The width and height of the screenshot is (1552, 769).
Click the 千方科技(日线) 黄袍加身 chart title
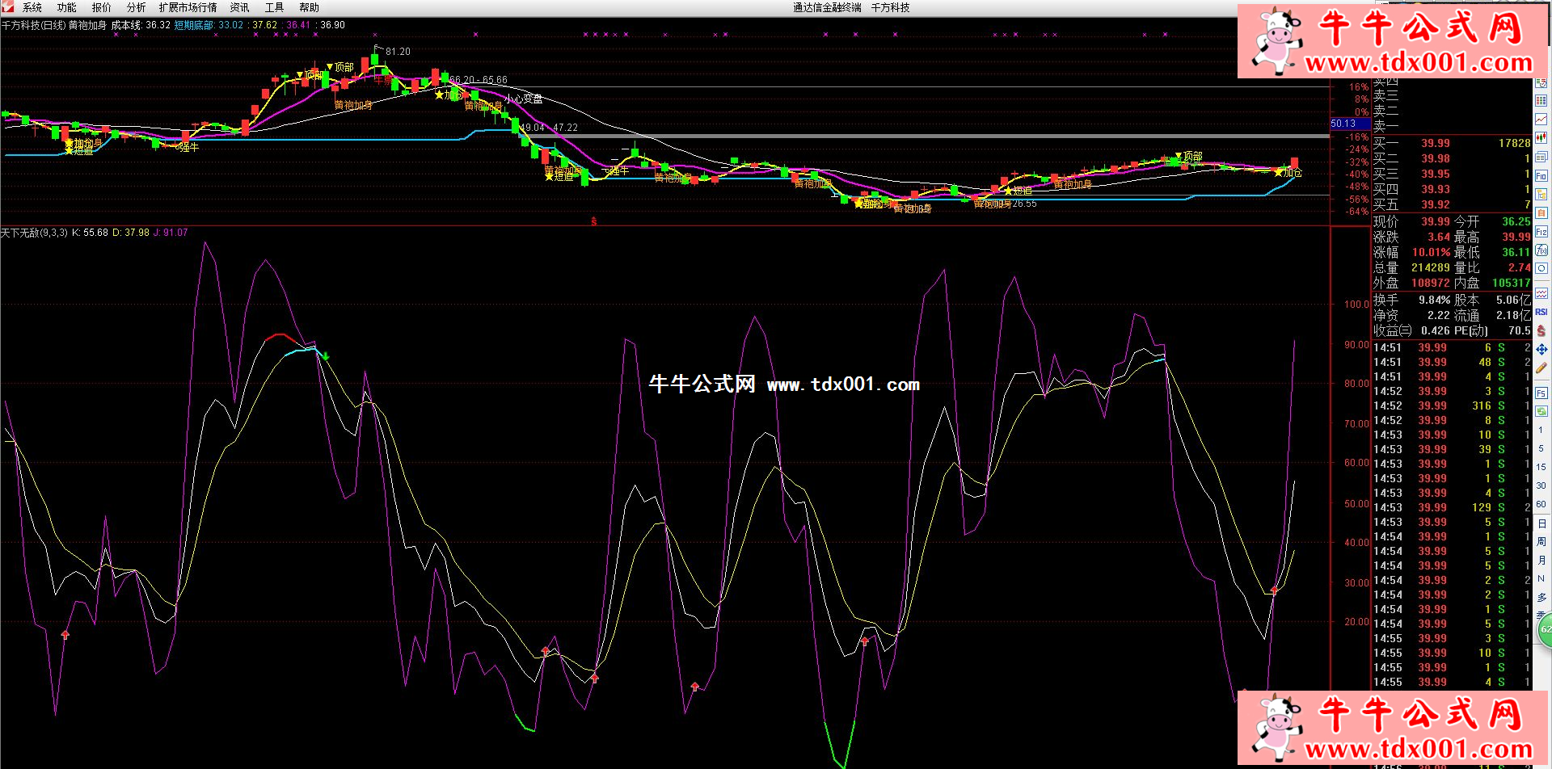tap(54, 25)
